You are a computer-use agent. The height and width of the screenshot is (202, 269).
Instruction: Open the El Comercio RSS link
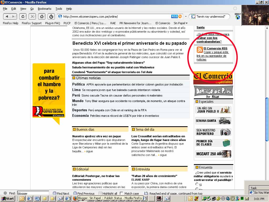pos(215,48)
